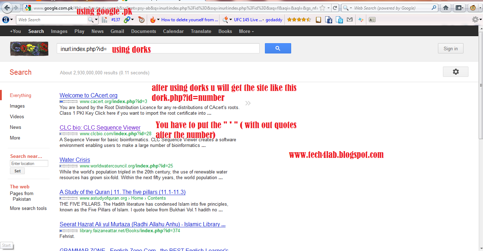Image resolution: width=483 pixels, height=251 pixels.
Task: Filter results by Videos in sidebar
Action: (x=17, y=116)
